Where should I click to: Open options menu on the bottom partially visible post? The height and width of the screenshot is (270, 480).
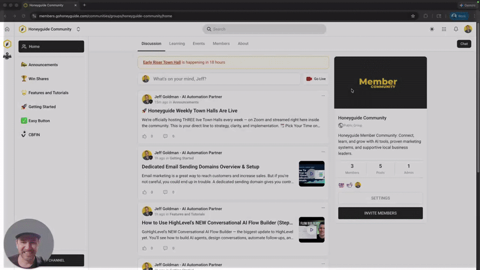(x=323, y=264)
